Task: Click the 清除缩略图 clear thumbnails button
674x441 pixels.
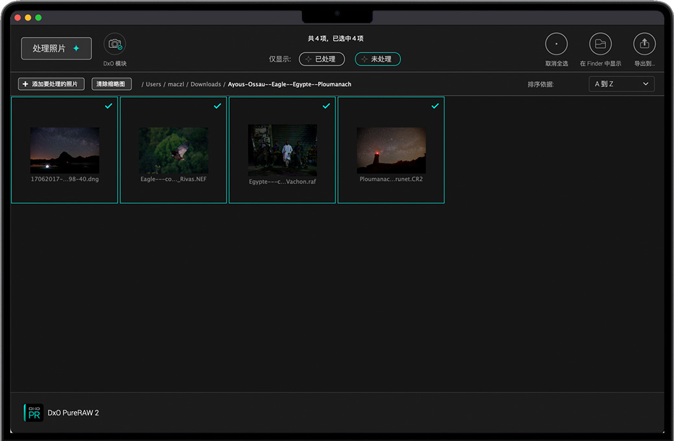Action: 111,84
